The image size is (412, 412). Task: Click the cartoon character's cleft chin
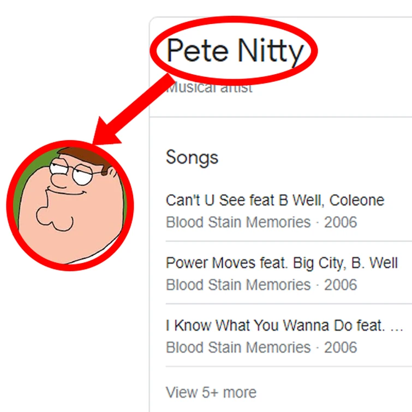tap(55, 219)
